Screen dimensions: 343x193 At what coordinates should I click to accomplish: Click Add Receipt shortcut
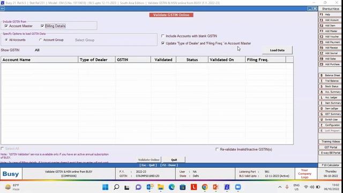tap(330, 48)
